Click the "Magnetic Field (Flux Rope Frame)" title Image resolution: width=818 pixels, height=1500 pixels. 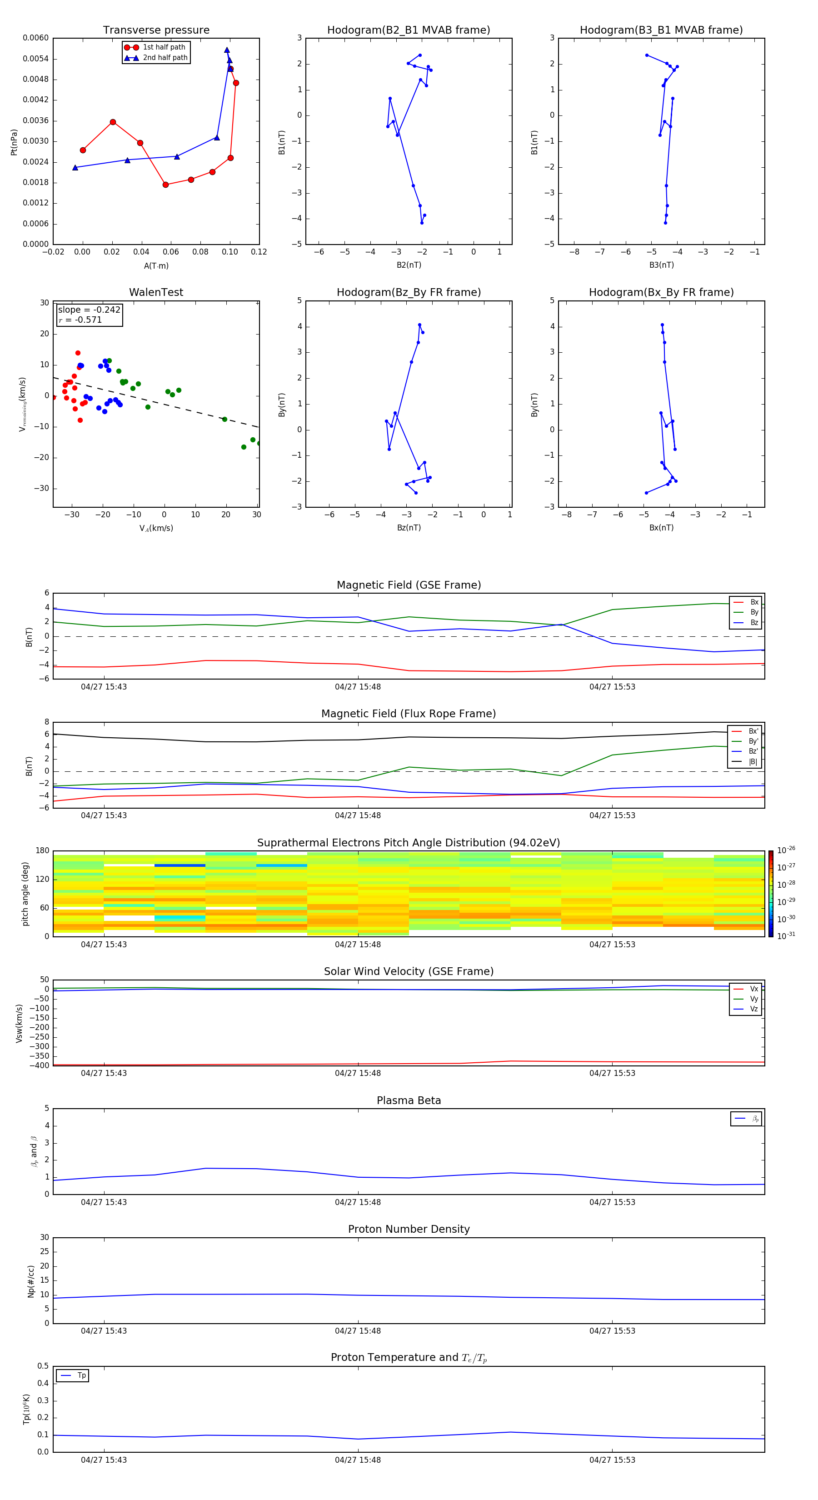(409, 714)
